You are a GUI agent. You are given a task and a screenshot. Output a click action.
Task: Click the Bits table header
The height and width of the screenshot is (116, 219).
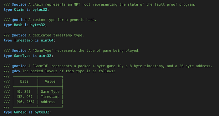(24, 81)
